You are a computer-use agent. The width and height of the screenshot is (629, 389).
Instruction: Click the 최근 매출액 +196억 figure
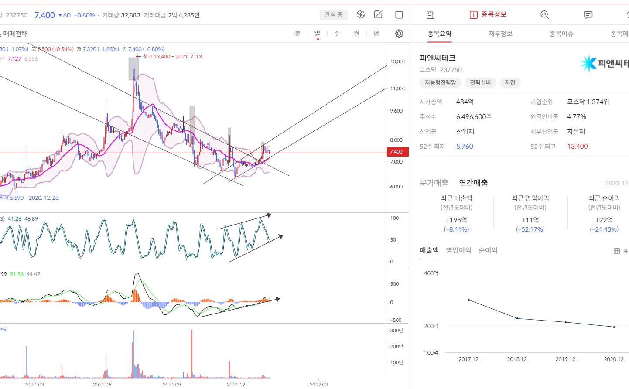[x=456, y=220]
